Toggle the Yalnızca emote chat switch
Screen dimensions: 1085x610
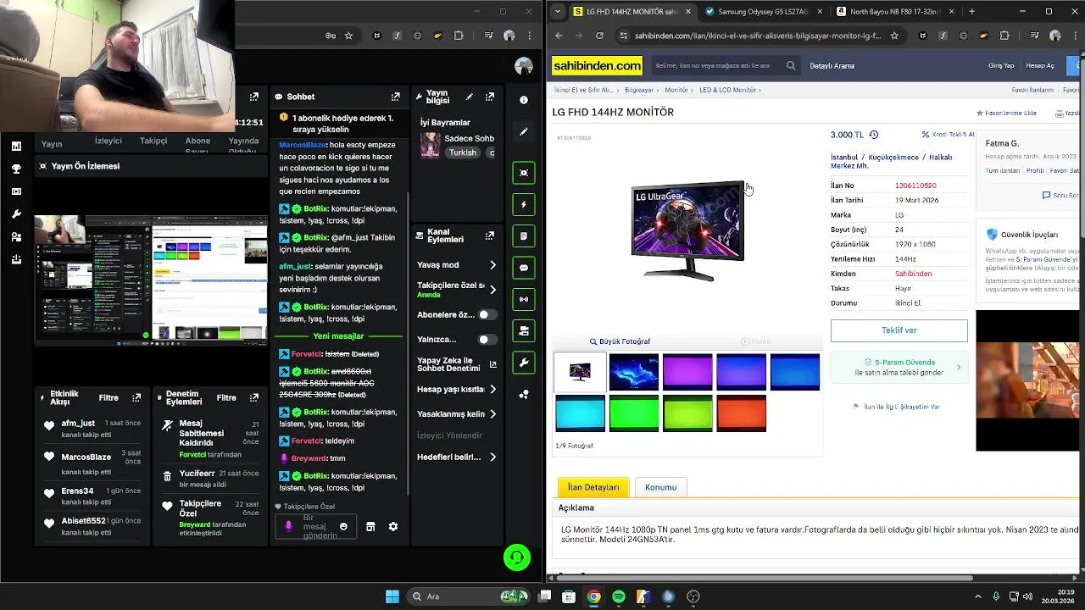[487, 339]
